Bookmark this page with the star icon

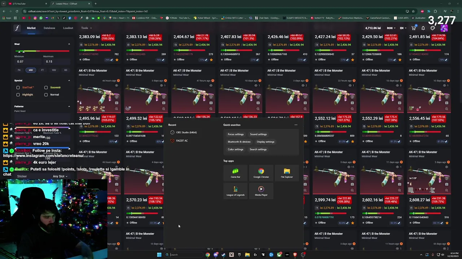pos(413,11)
